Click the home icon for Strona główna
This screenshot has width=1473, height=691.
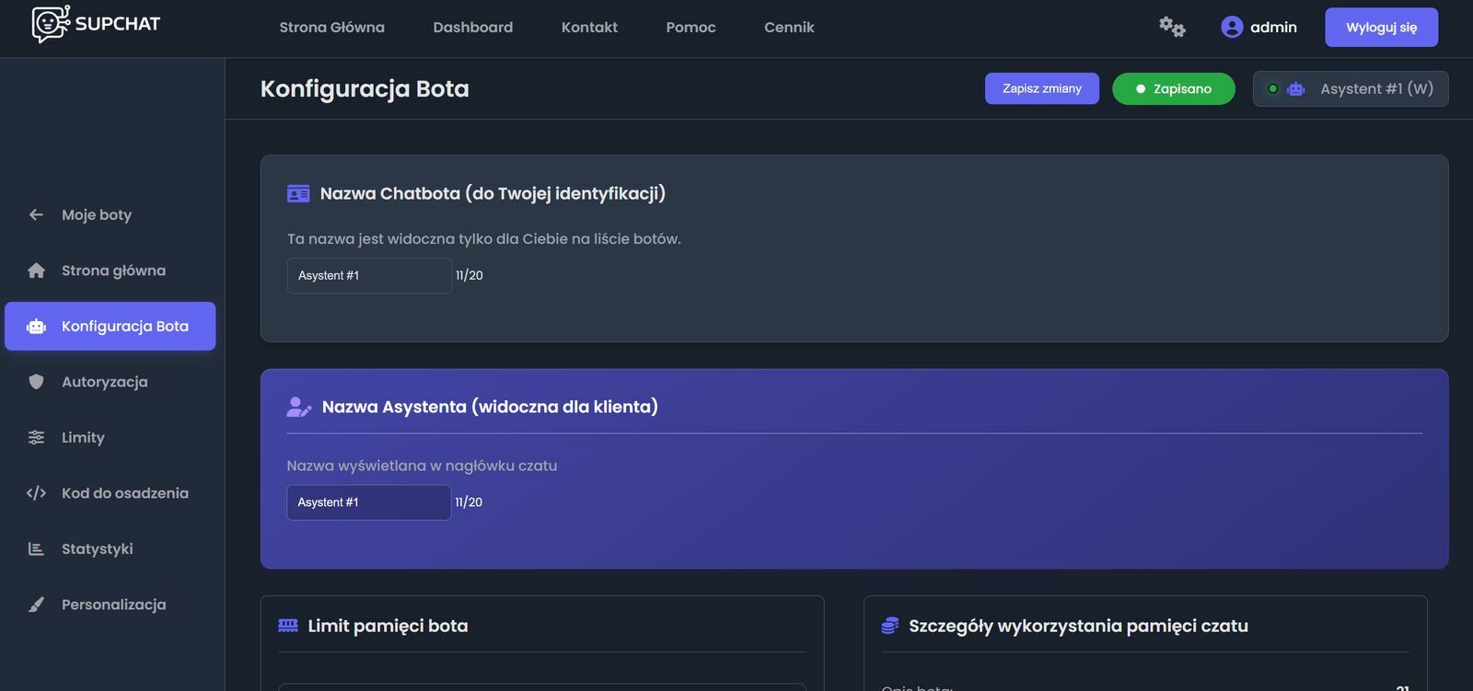coord(36,271)
